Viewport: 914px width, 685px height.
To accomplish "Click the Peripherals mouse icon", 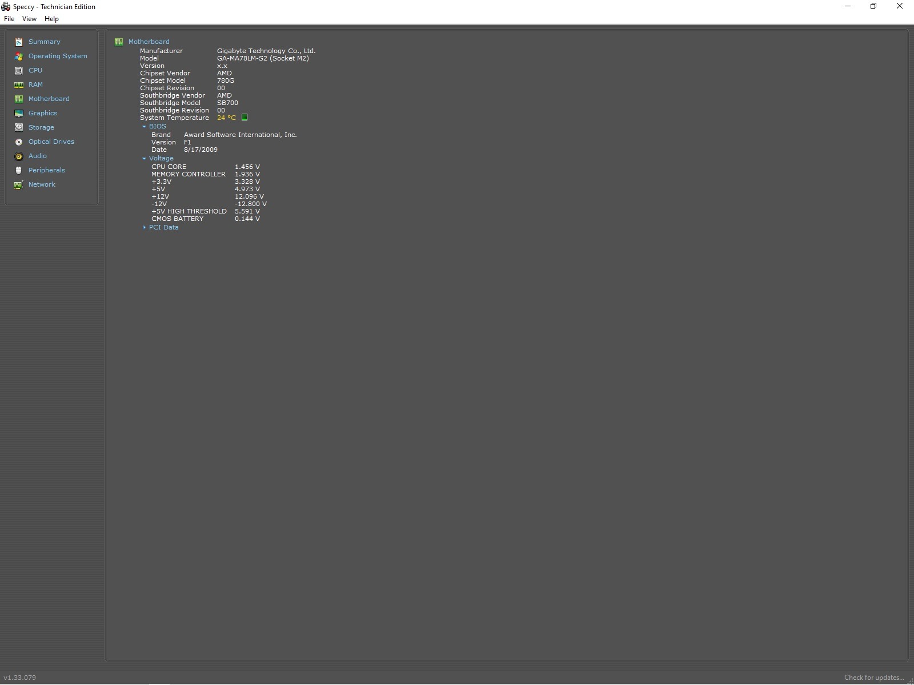I will point(19,170).
